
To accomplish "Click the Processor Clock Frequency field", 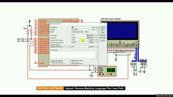I will point(80,40).
